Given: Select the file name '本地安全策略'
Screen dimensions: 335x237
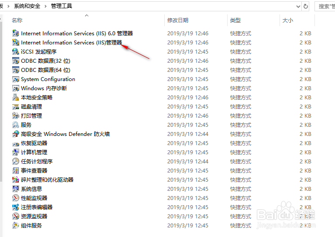Looking at the screenshot, I should [x=37, y=98].
